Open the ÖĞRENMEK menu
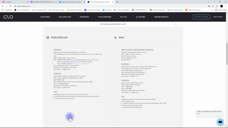 pos(84,17)
